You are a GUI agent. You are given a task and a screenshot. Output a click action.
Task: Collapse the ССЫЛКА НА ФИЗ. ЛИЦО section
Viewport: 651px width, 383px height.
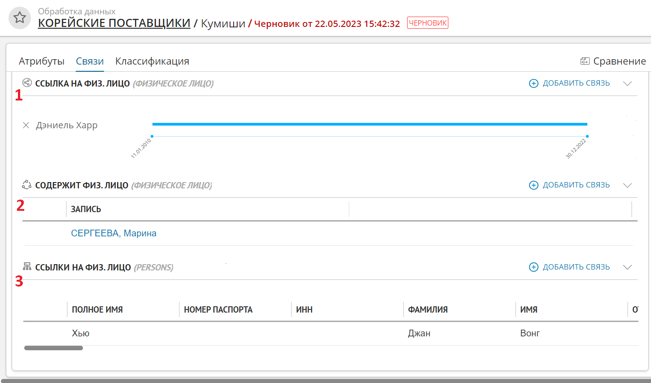[627, 83]
